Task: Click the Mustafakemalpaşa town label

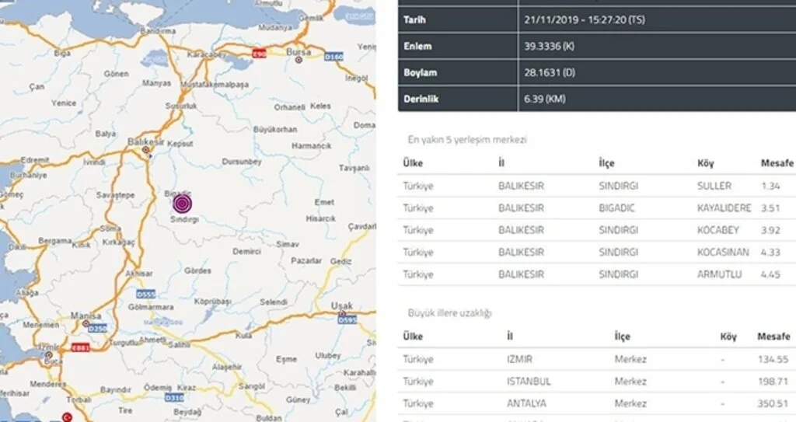Action: click(215, 85)
